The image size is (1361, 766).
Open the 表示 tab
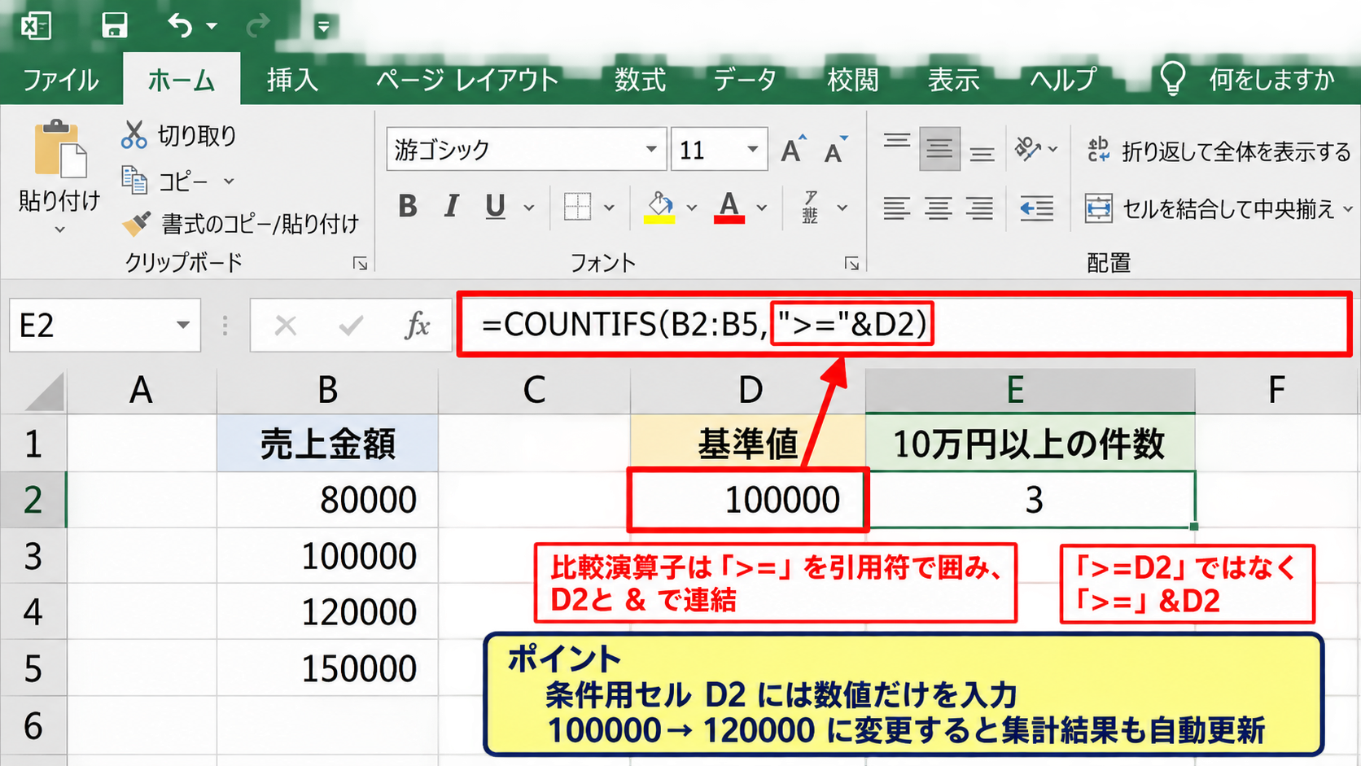click(x=953, y=80)
